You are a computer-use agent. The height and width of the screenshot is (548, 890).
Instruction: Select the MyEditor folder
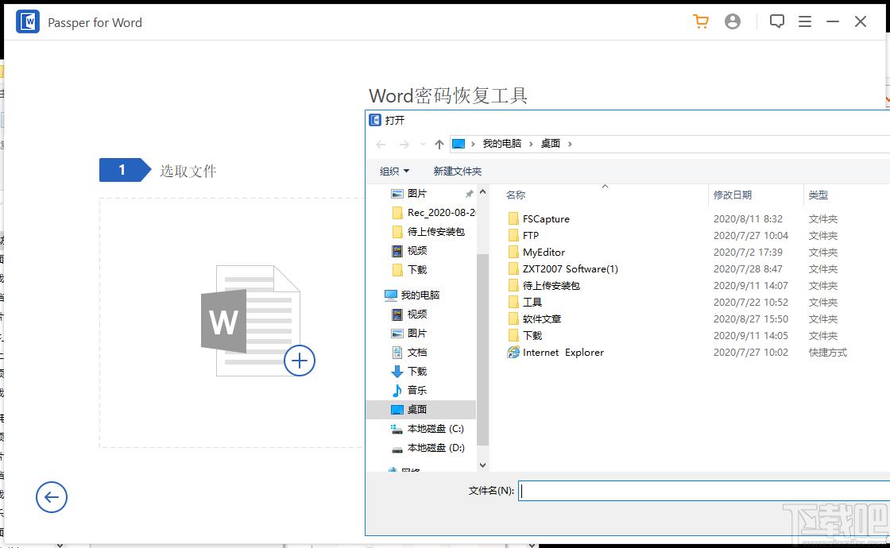point(536,253)
